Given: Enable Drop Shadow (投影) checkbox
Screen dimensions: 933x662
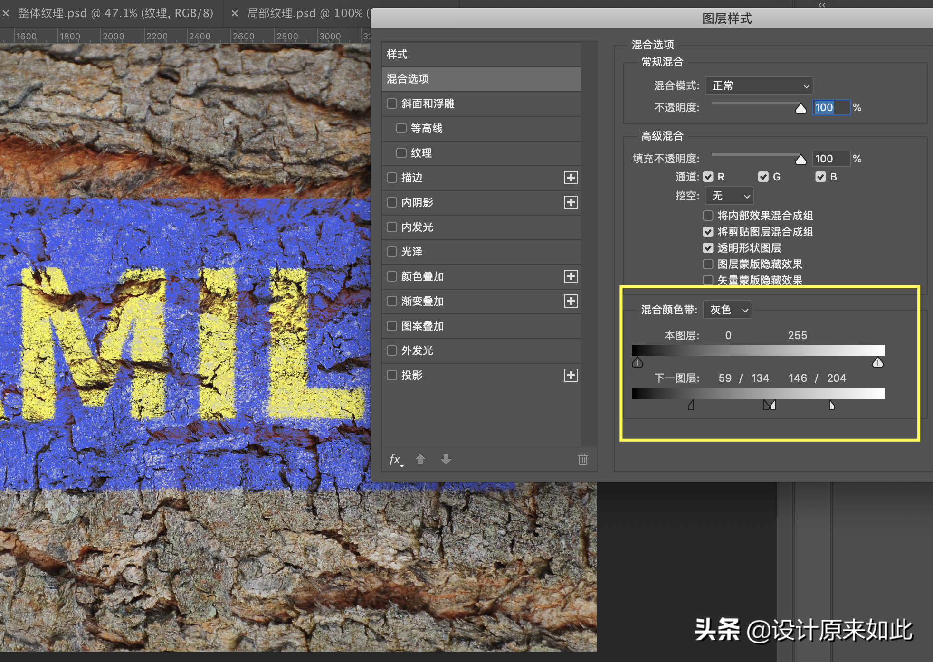Looking at the screenshot, I should [392, 375].
